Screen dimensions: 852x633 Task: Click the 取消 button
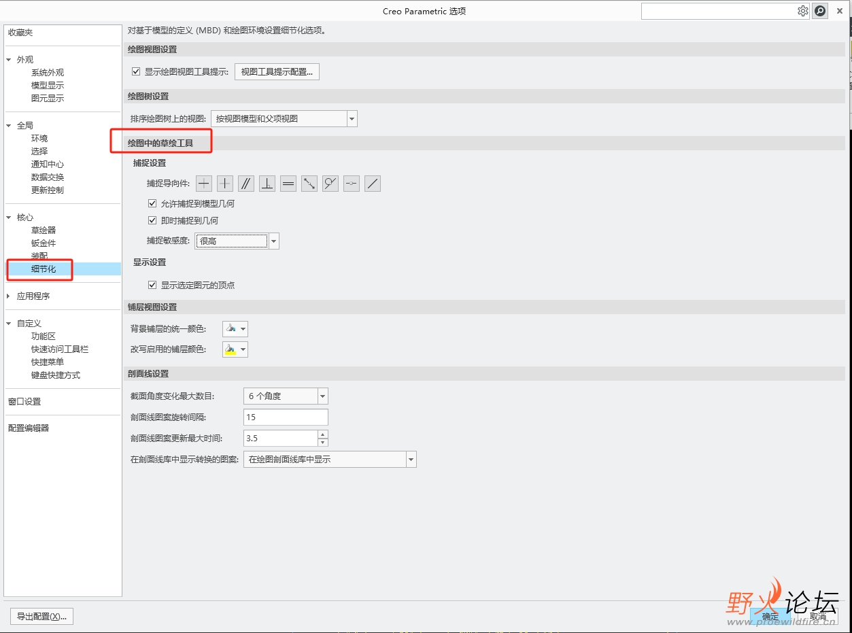pyautogui.click(x=817, y=617)
